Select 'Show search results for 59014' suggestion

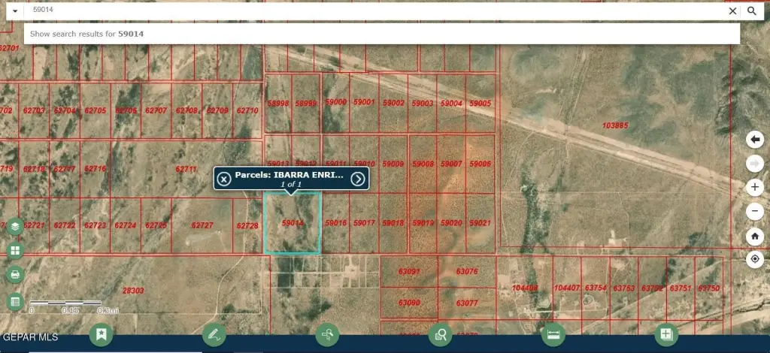87,34
